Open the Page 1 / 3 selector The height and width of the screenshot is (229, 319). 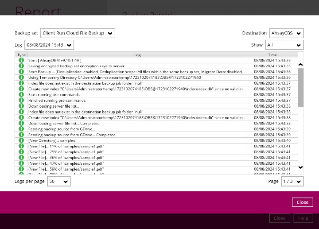pos(292,181)
